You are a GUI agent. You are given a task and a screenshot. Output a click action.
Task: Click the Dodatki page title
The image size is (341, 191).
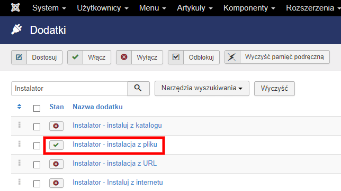[x=48, y=30]
